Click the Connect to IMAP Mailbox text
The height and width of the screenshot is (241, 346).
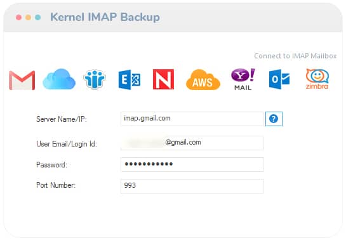295,56
